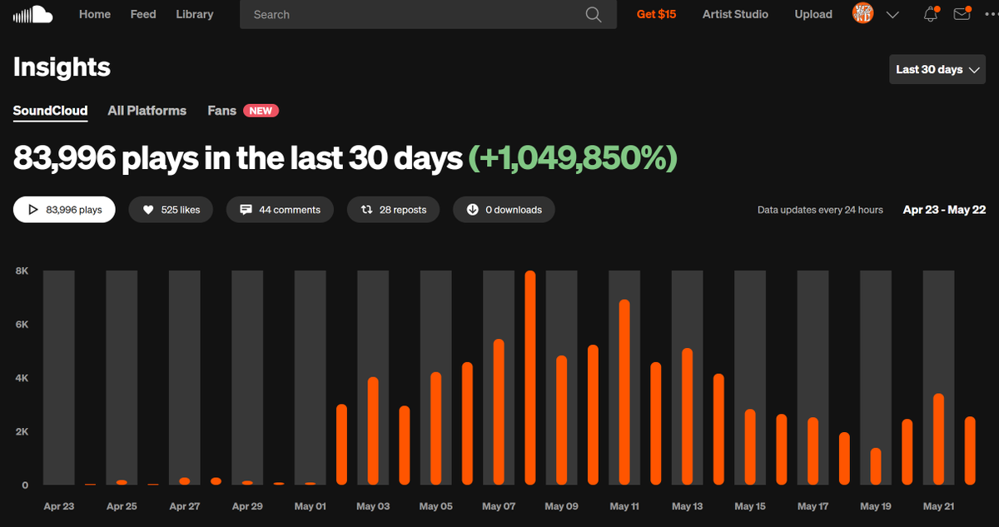Select the 83,996 plays metric pill
Viewport: 999px width, 527px height.
[64, 210]
